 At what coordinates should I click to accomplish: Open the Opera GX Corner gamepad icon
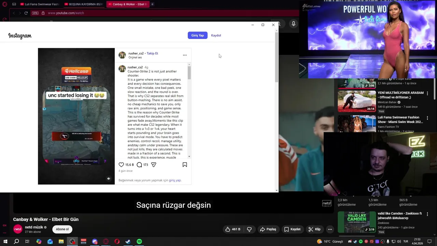tap(14, 4)
